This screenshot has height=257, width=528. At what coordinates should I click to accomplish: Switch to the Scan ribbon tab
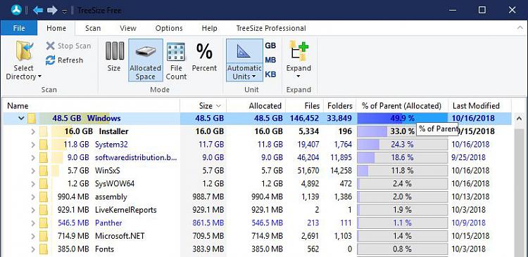93,28
